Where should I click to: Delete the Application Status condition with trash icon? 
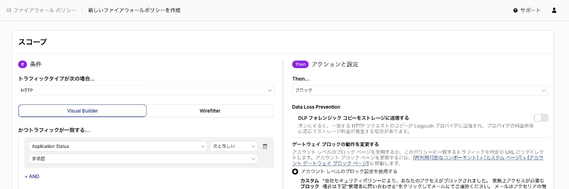point(265,146)
